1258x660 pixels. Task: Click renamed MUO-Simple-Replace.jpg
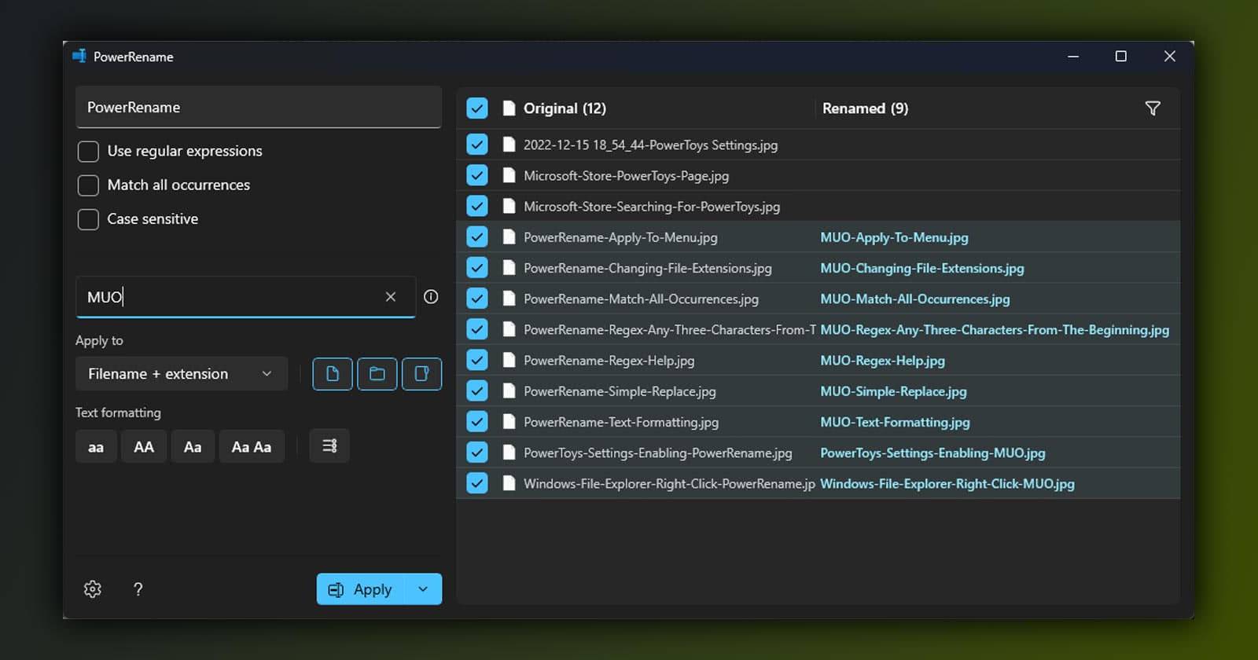click(893, 391)
